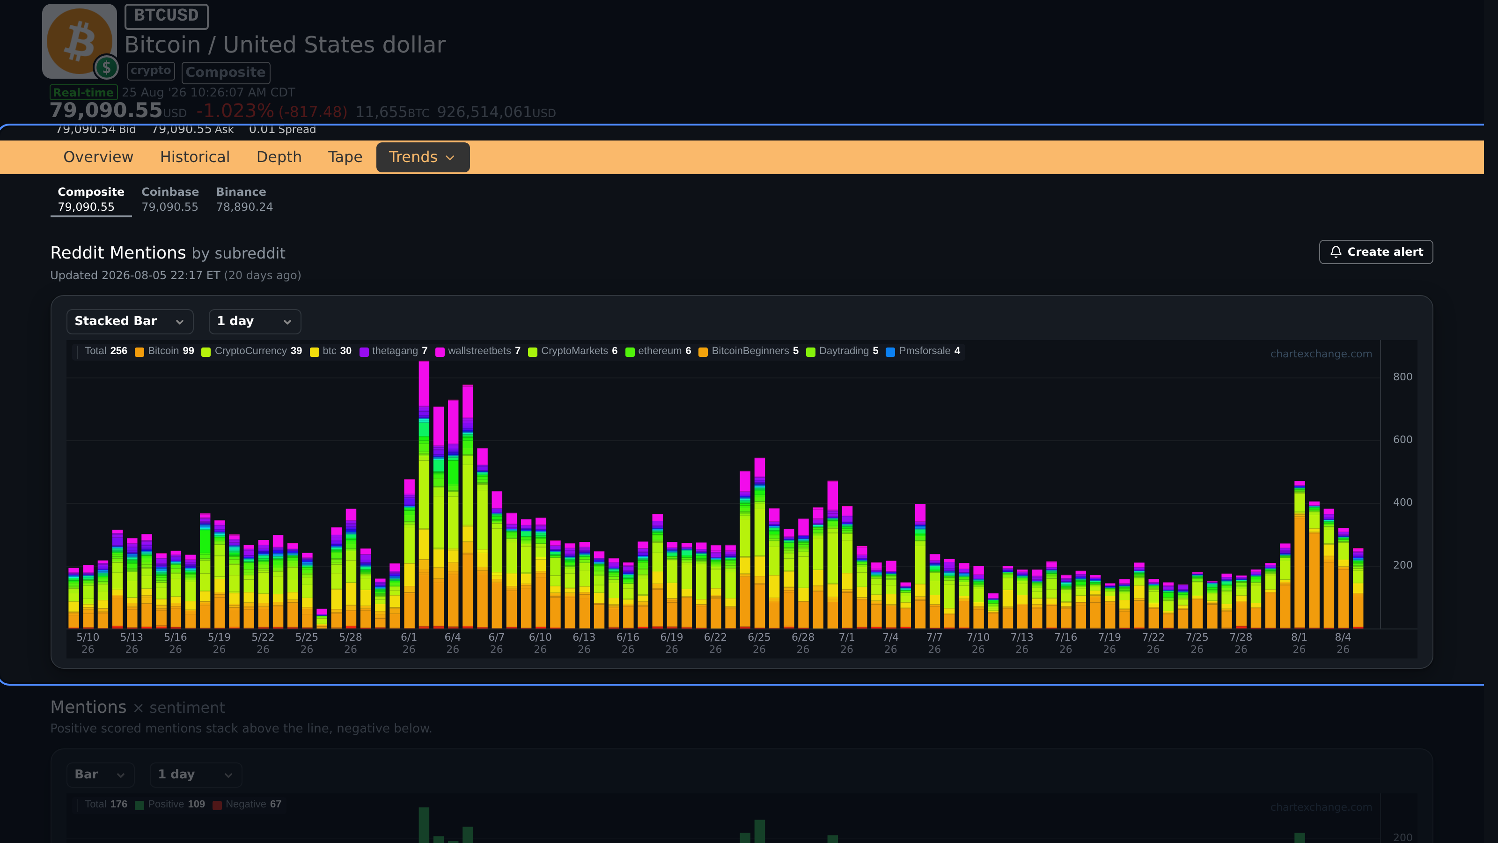Click the BTCUSD ticker badge
This screenshot has width=1498, height=843.
tap(166, 16)
